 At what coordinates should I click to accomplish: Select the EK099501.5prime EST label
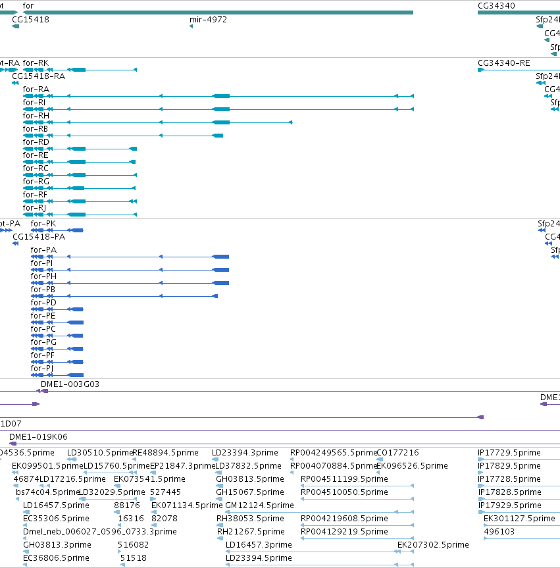[47, 466]
